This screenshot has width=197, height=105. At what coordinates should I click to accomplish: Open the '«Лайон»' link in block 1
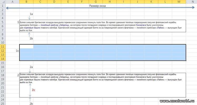coord(160,28)
